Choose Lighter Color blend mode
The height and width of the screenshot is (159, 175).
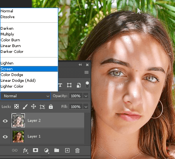(29, 86)
